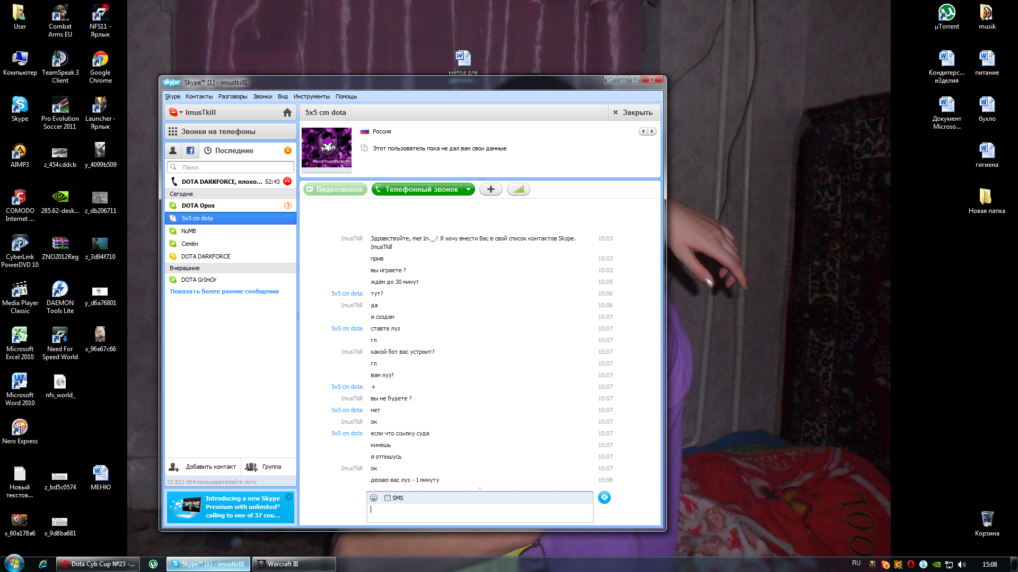Open the emoticon picker
Image resolution: width=1018 pixels, height=572 pixels.
374,498
